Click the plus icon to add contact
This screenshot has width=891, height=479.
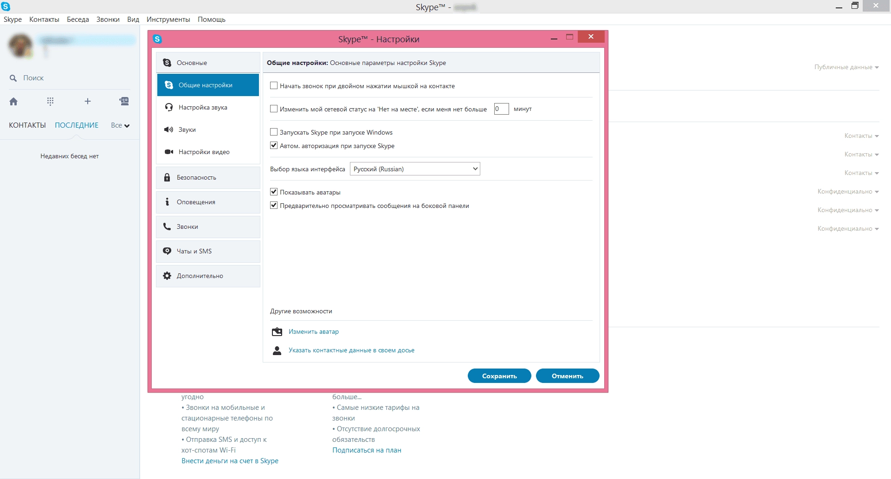(x=87, y=101)
